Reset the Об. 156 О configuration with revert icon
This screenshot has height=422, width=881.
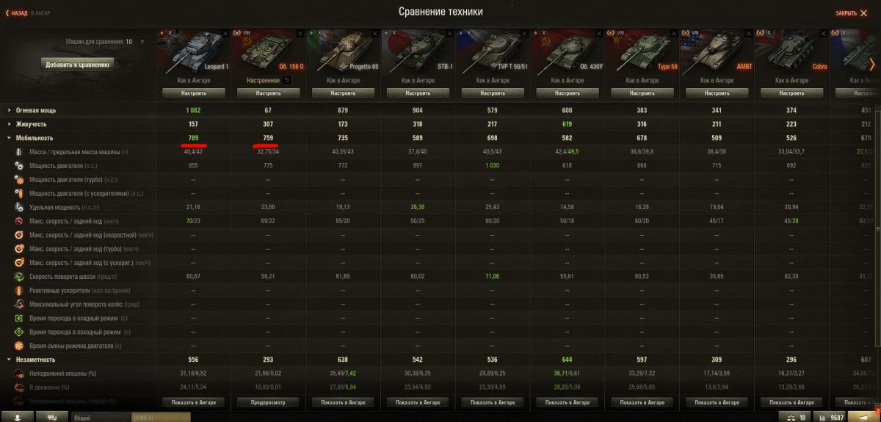click(x=287, y=79)
